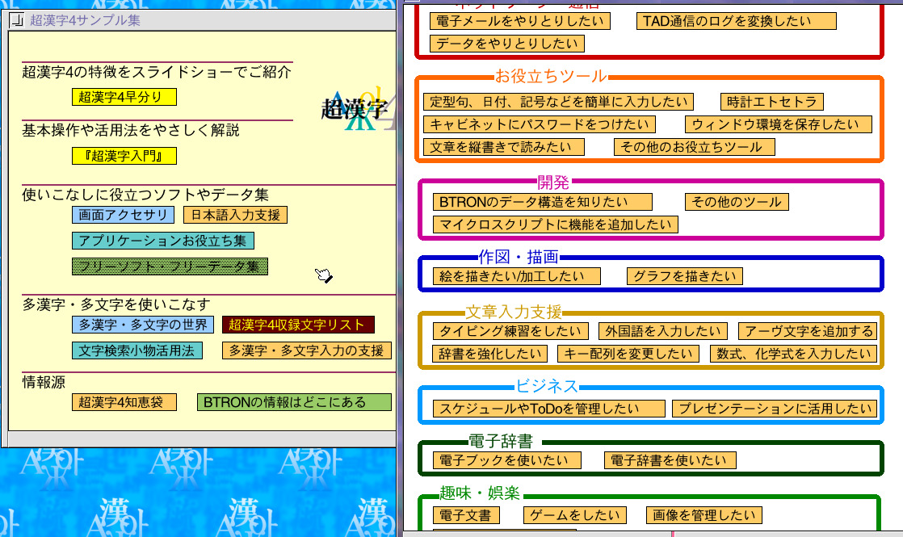Open アプリケーションお役立ち集
The width and height of the screenshot is (903, 537).
click(x=162, y=241)
